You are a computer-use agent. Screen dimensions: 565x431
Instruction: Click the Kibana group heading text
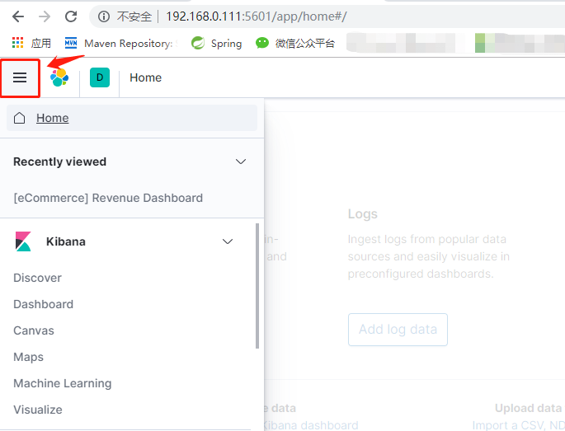point(66,241)
